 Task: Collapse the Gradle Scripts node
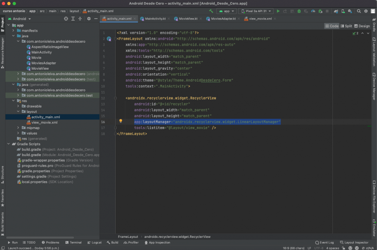pos(8,144)
